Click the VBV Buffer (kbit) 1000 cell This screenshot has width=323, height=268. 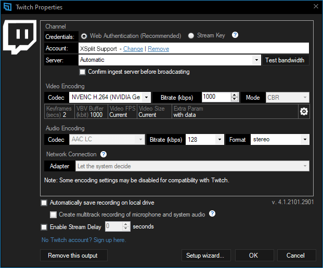point(91,112)
